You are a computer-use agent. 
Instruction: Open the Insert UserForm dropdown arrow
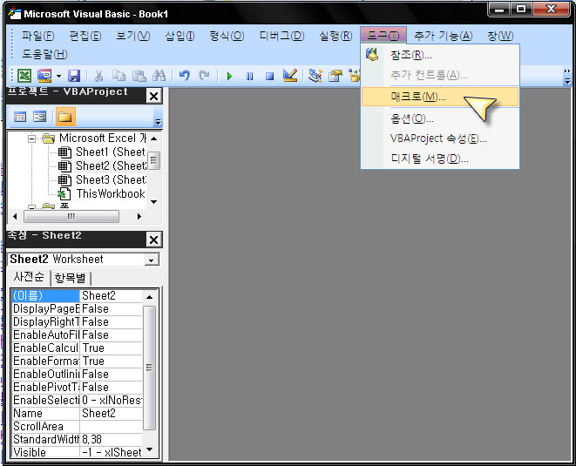pos(58,77)
